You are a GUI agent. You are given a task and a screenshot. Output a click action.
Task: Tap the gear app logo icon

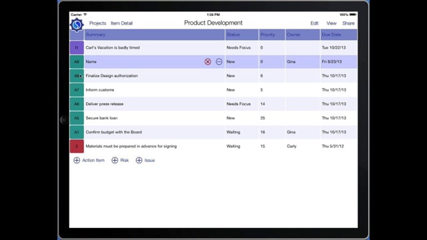(x=77, y=25)
